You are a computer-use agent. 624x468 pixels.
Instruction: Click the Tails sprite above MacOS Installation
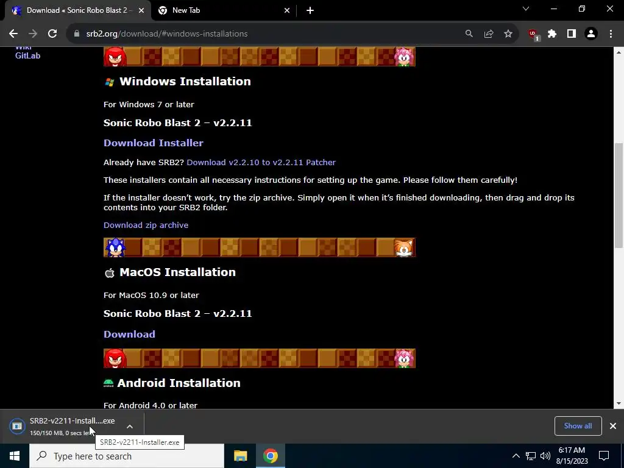click(404, 247)
